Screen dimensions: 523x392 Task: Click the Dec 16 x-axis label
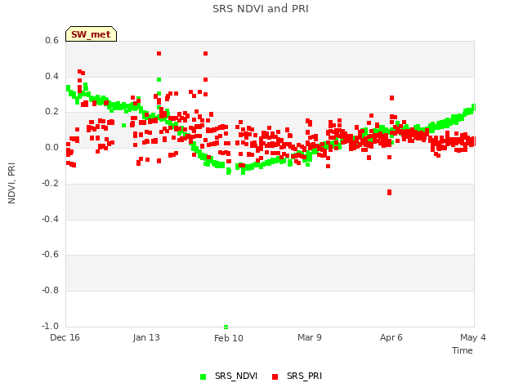[x=65, y=337]
